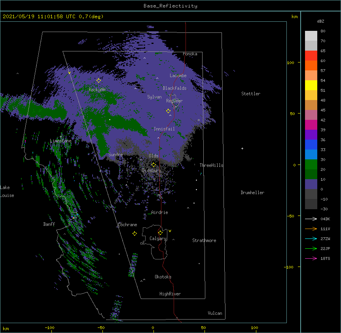
Task: Select the yellow diamond marker below RedDeer
Action: (168, 111)
